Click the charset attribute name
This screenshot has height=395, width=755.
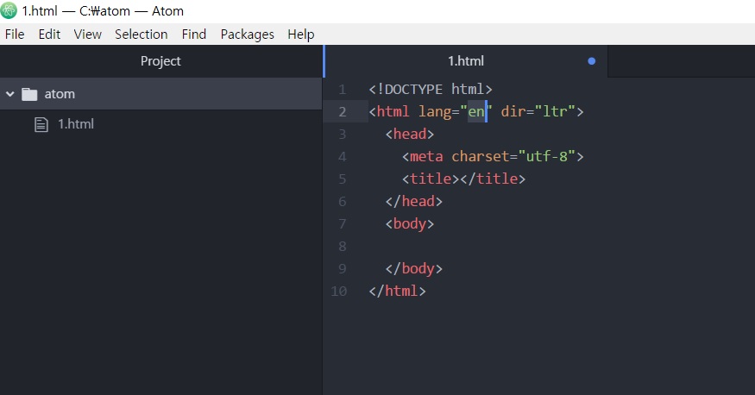point(481,157)
